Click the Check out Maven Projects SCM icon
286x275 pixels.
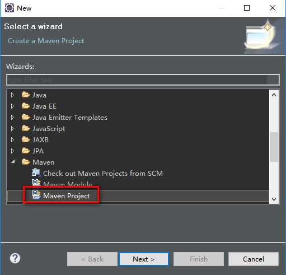coord(36,173)
